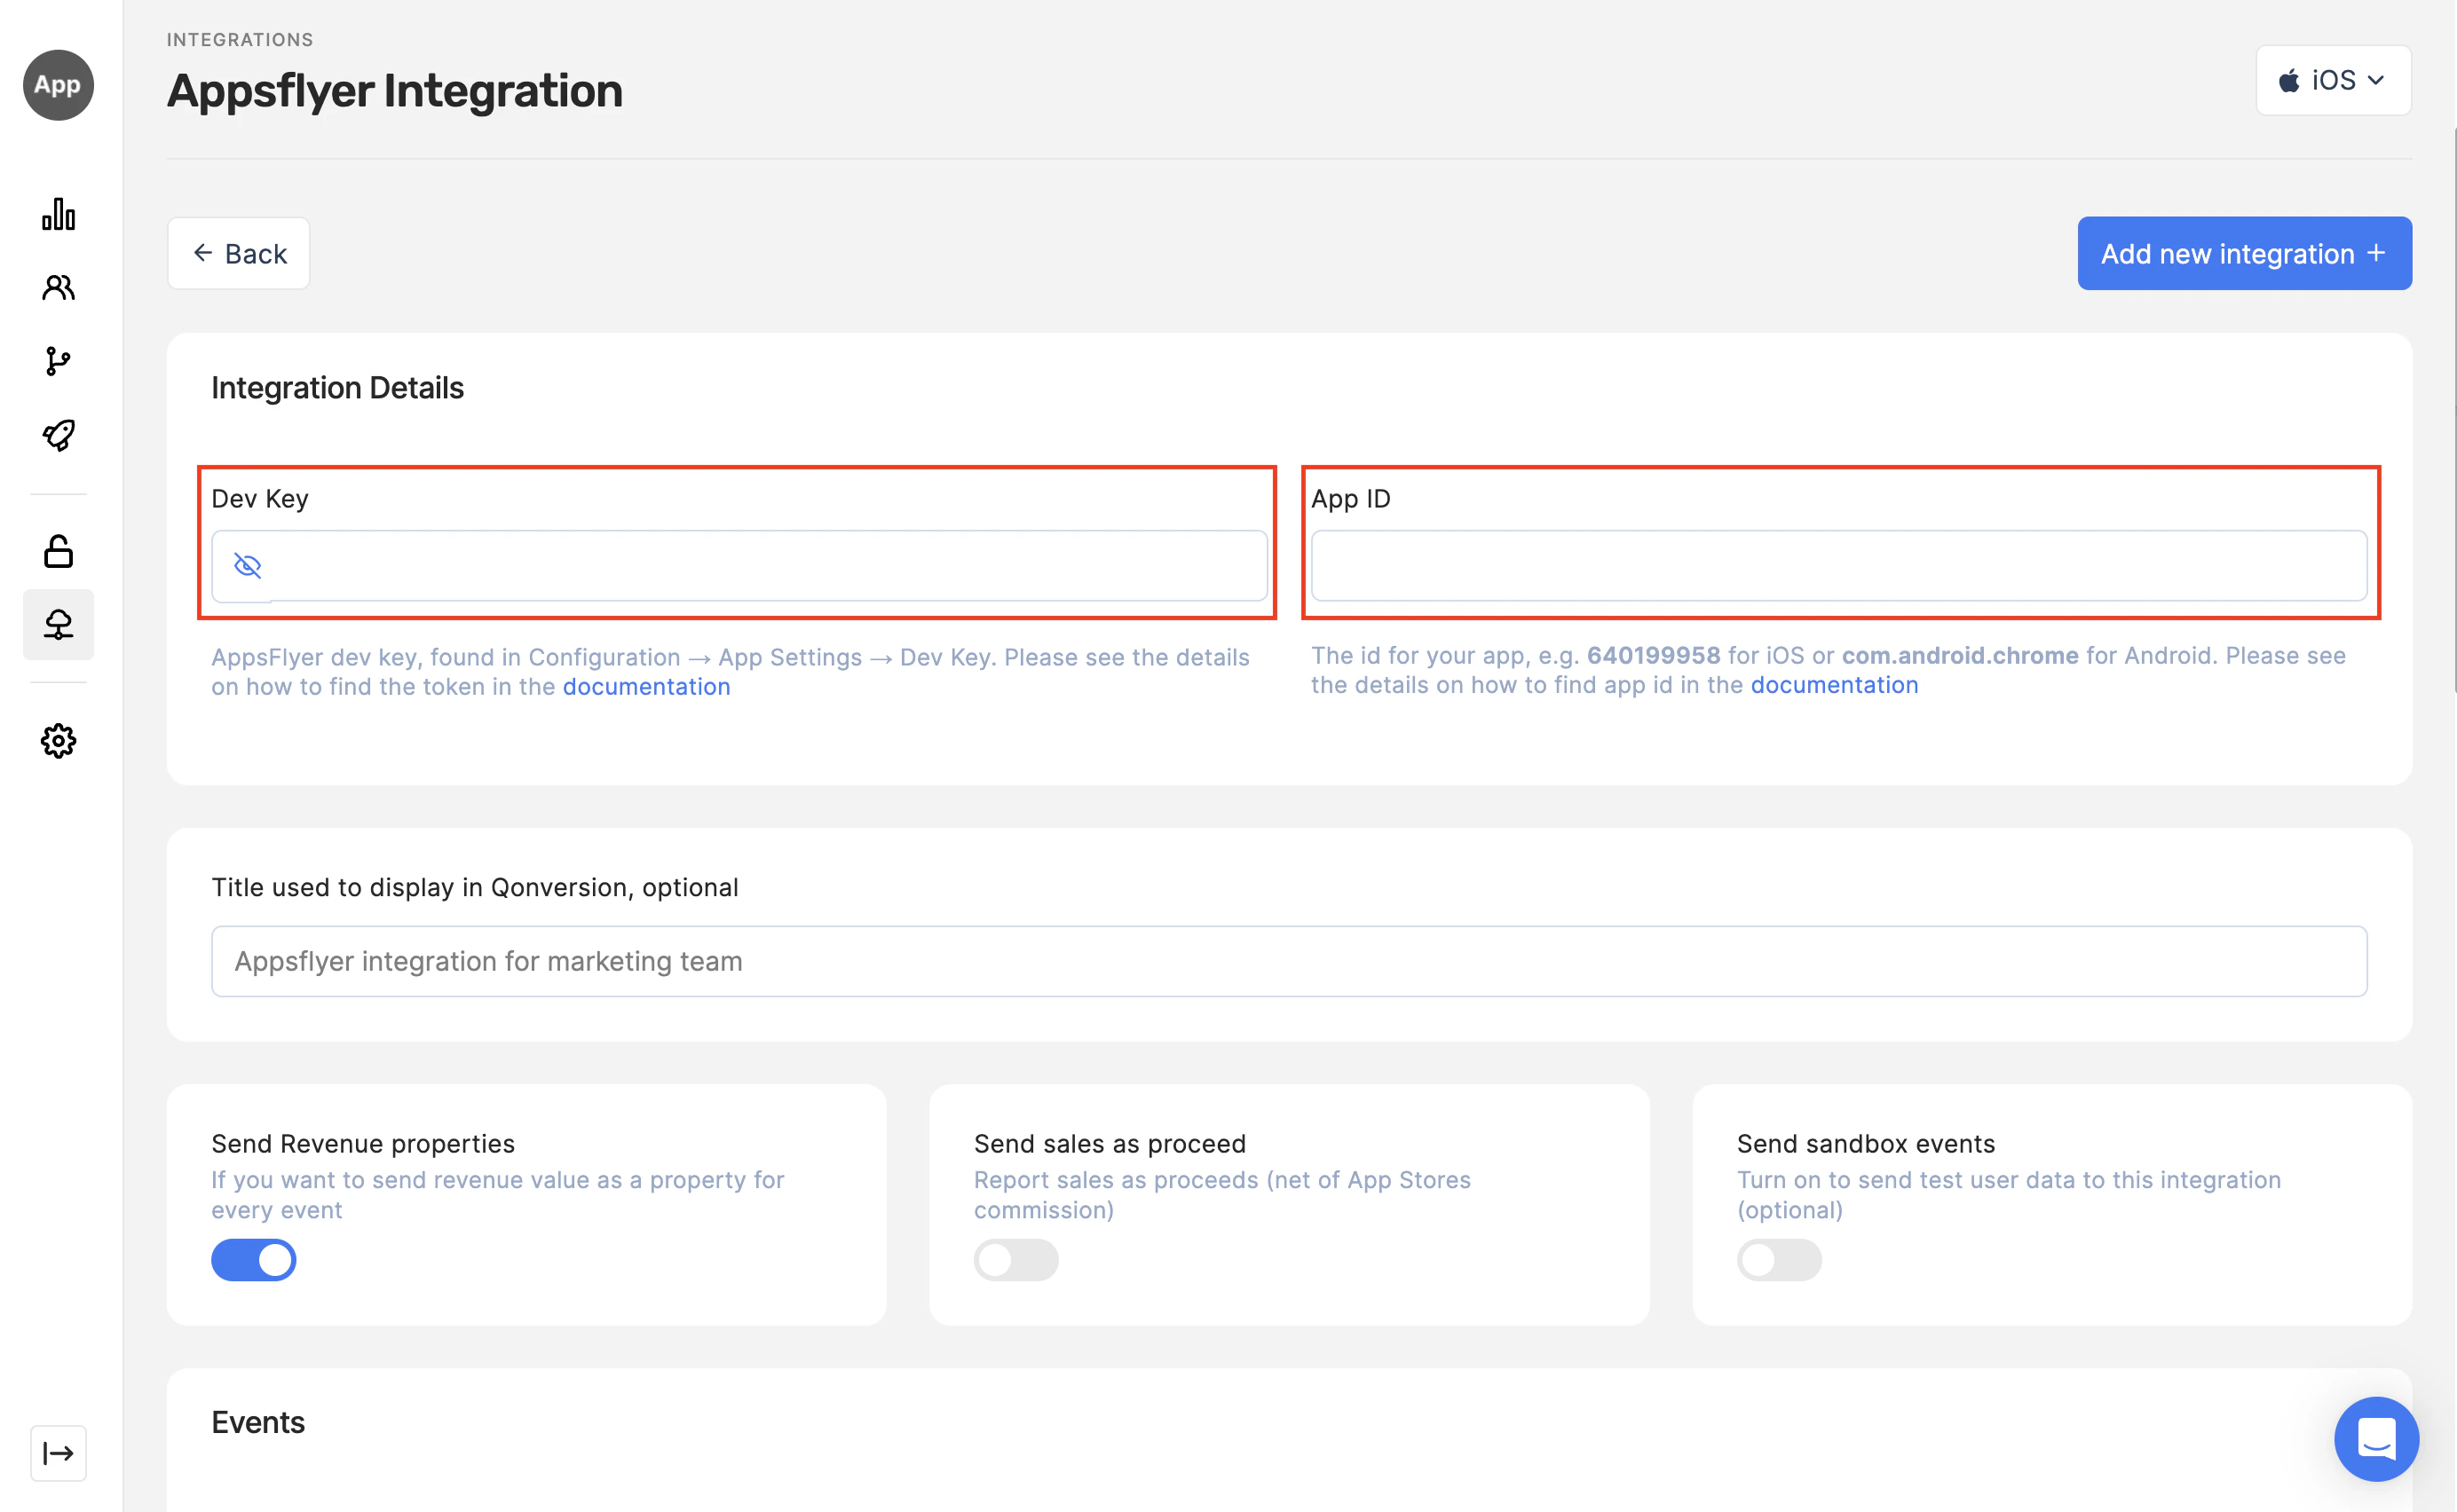Image resolution: width=2457 pixels, height=1512 pixels.
Task: Open the analytics bar chart sidebar icon
Action: (x=58, y=214)
